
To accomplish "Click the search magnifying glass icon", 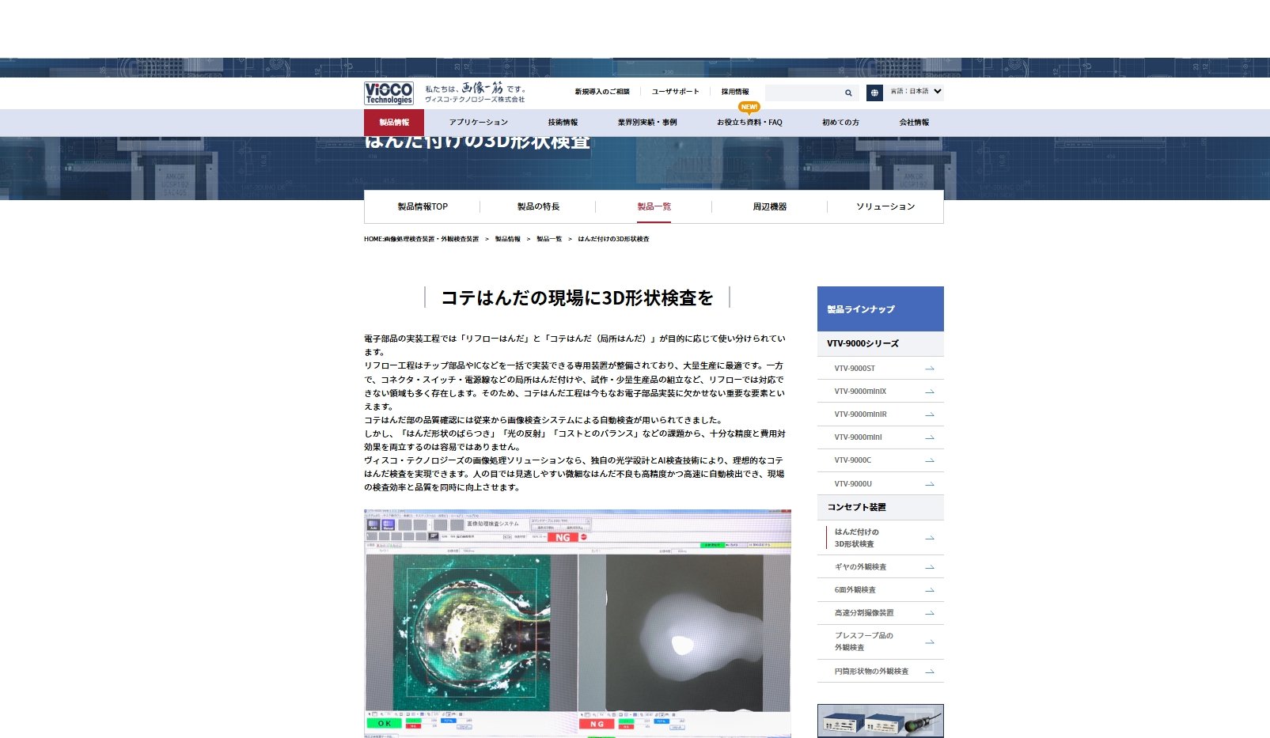I will (x=847, y=93).
